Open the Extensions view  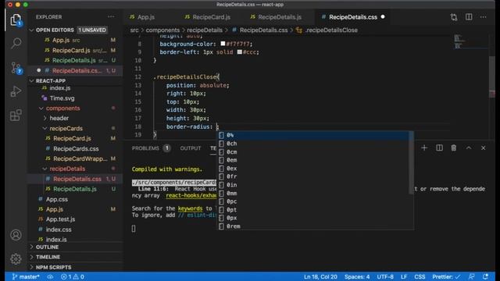(x=16, y=115)
